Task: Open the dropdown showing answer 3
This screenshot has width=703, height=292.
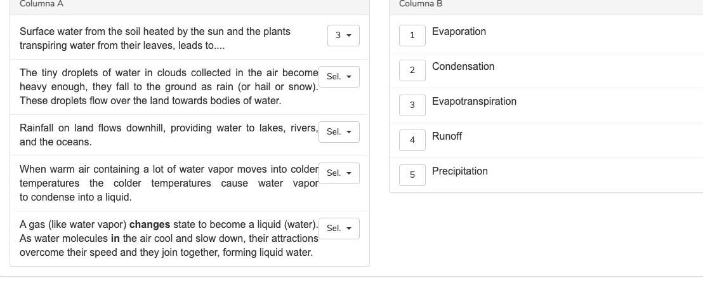Action: point(343,36)
